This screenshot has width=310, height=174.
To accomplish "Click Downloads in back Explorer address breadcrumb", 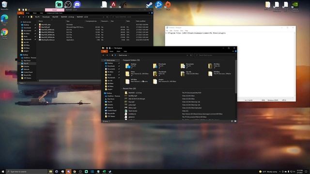I will tap(46, 17).
